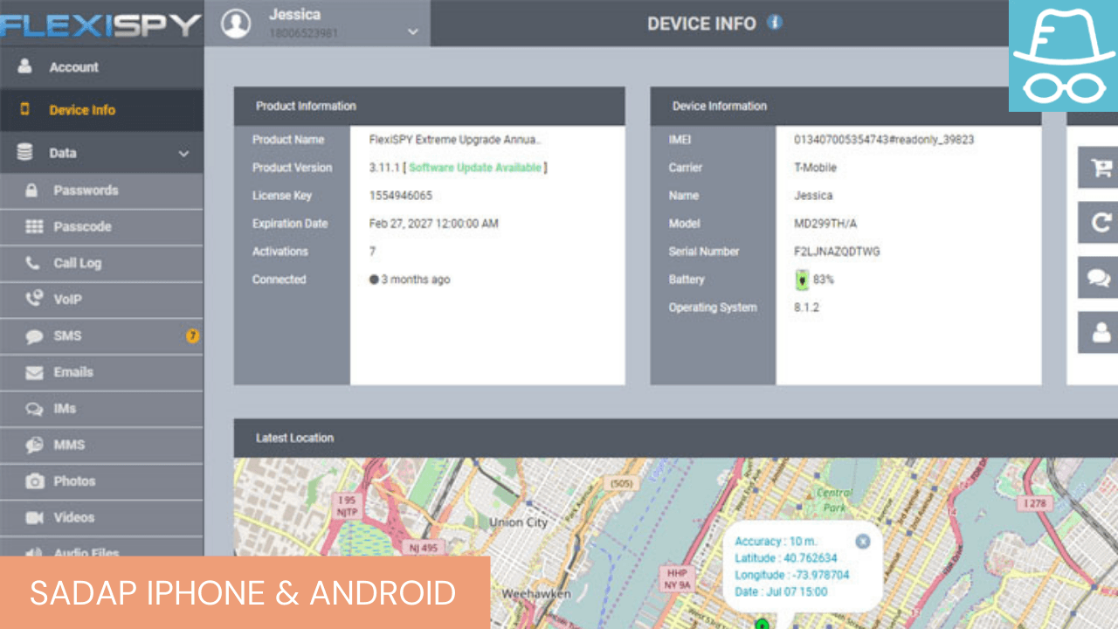Click the VoIP phone-globe icon
1118x629 pixels.
(x=34, y=299)
